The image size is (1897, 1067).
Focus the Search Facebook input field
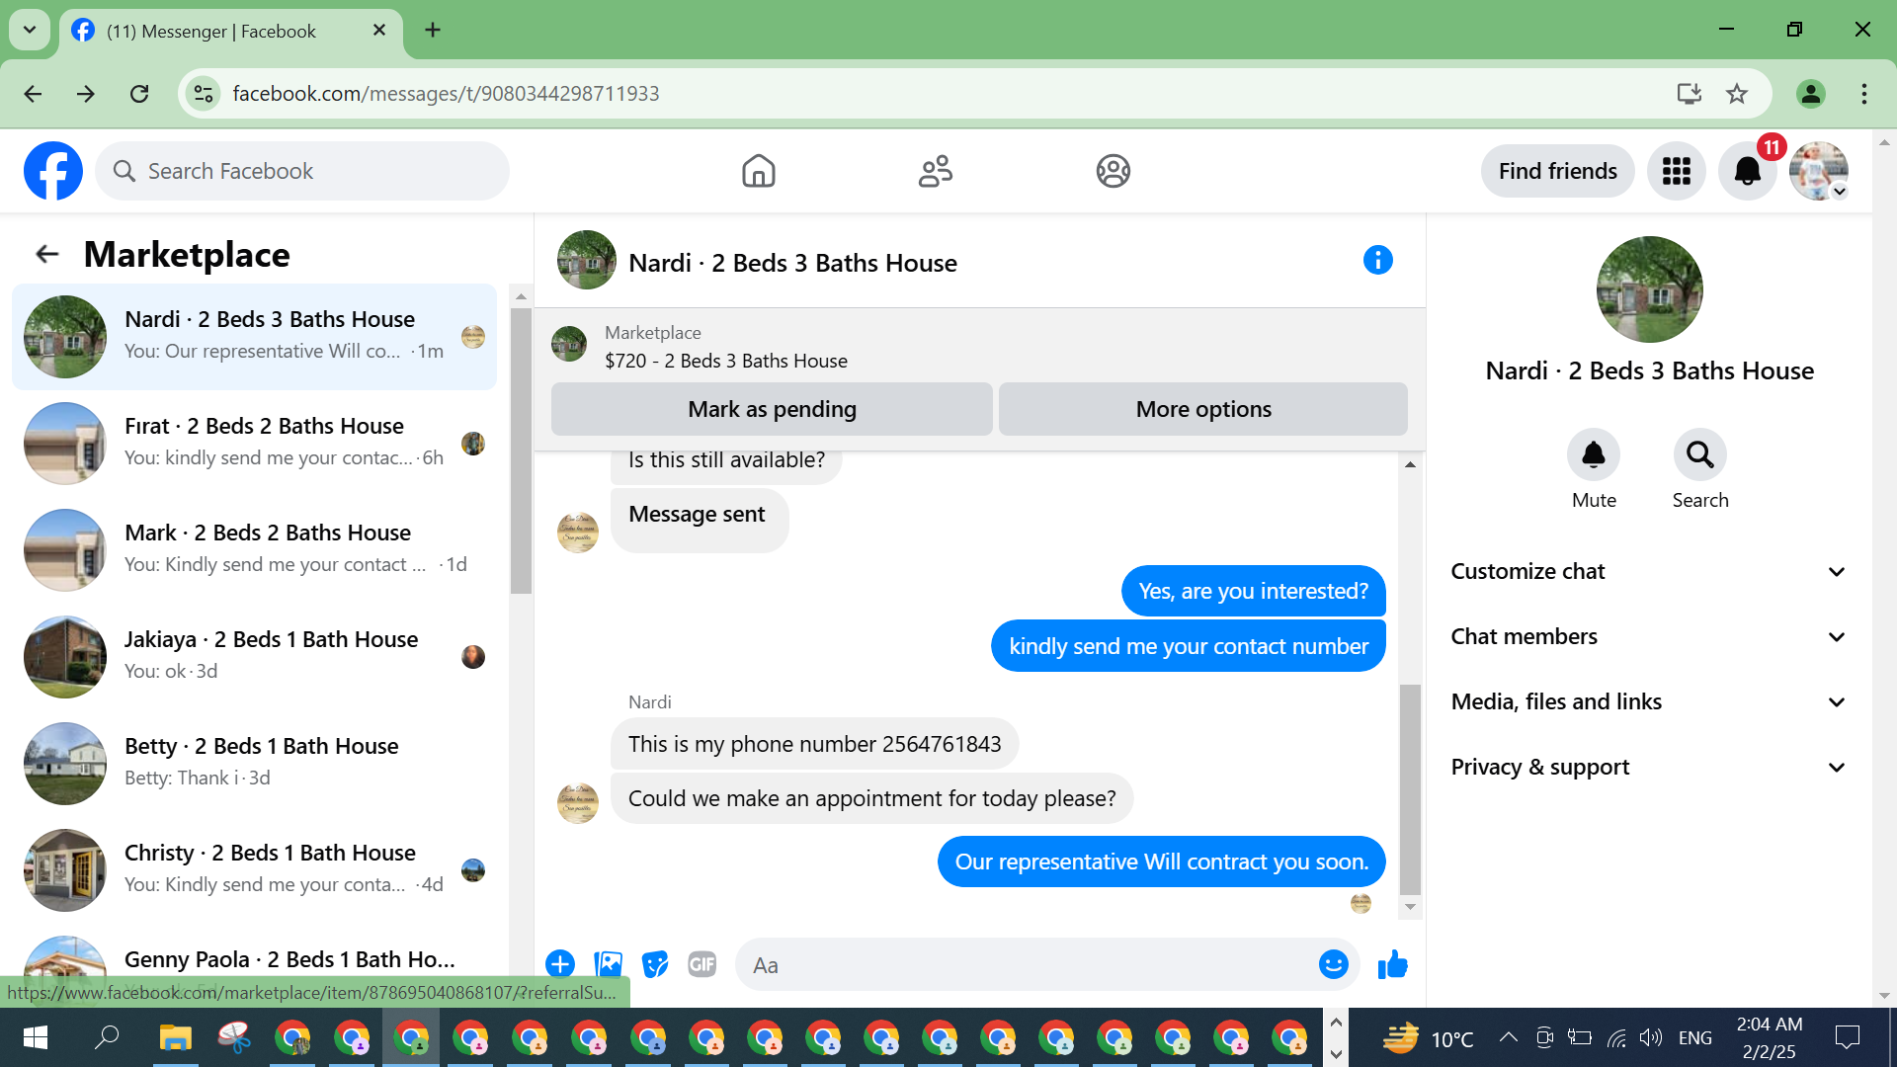click(x=316, y=171)
